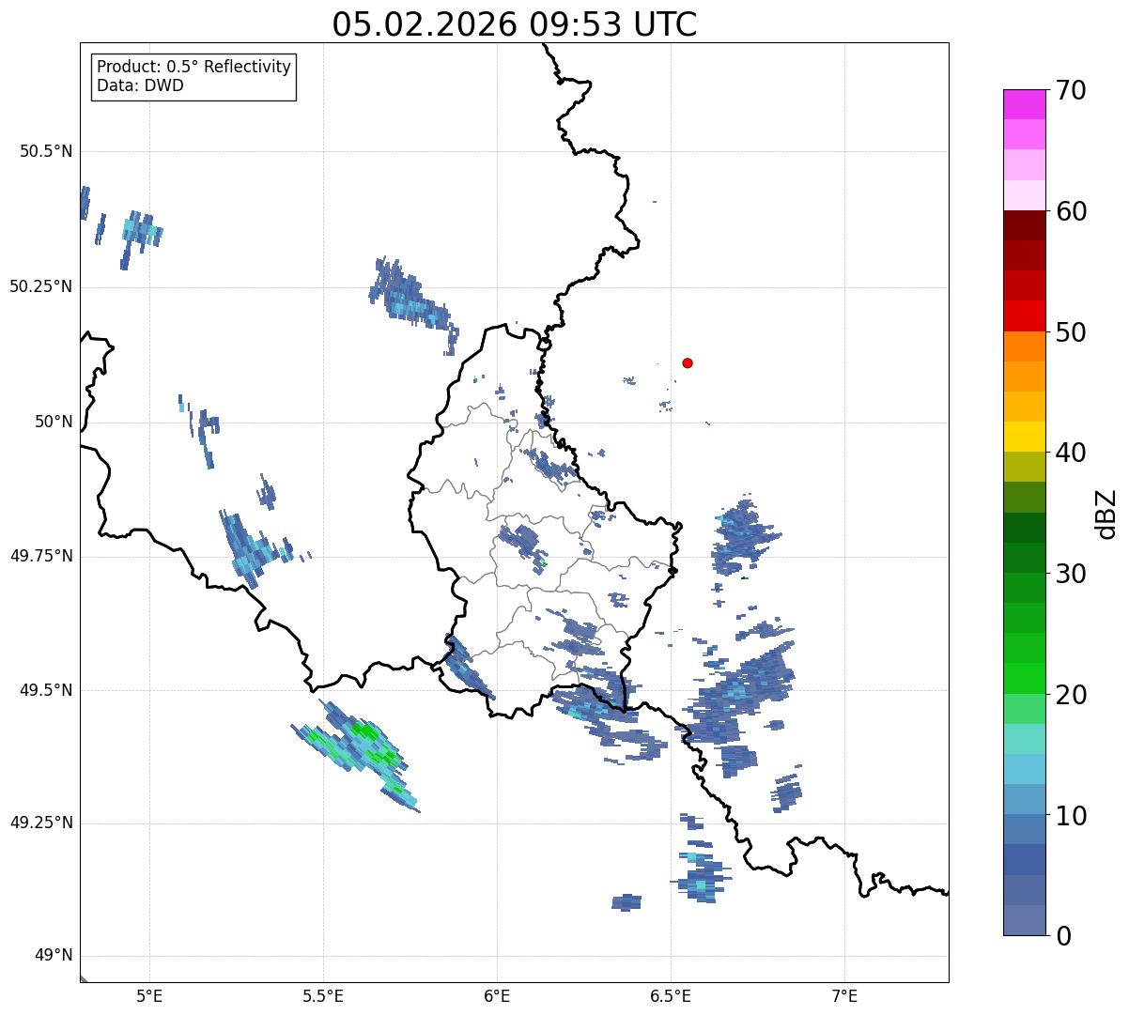
Task: Pick the grey-blue swatch at 0 dBZ
Action: 1025,920
